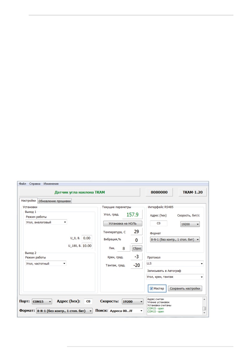This screenshot has height=355, width=250.
Task: Click the 8080000 serial number button
Action: click(x=159, y=192)
